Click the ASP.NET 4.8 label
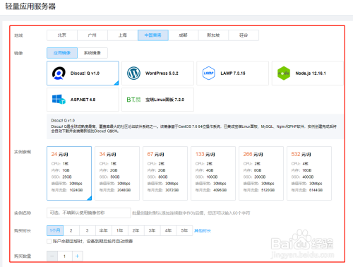The width and height of the screenshot is (353, 267). point(83,100)
